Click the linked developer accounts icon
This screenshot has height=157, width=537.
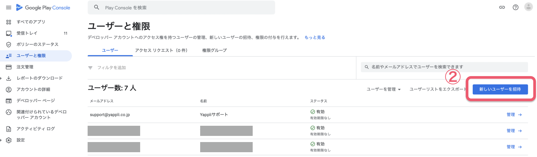point(9,112)
